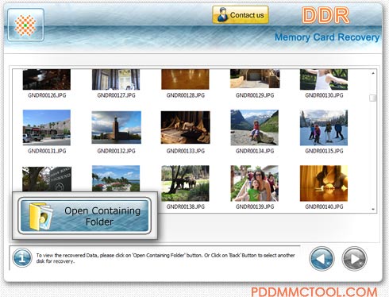The height and width of the screenshot is (297, 389).
Task: Select the tower thumbnail GNDR00132.JPG
Action: pos(116,127)
